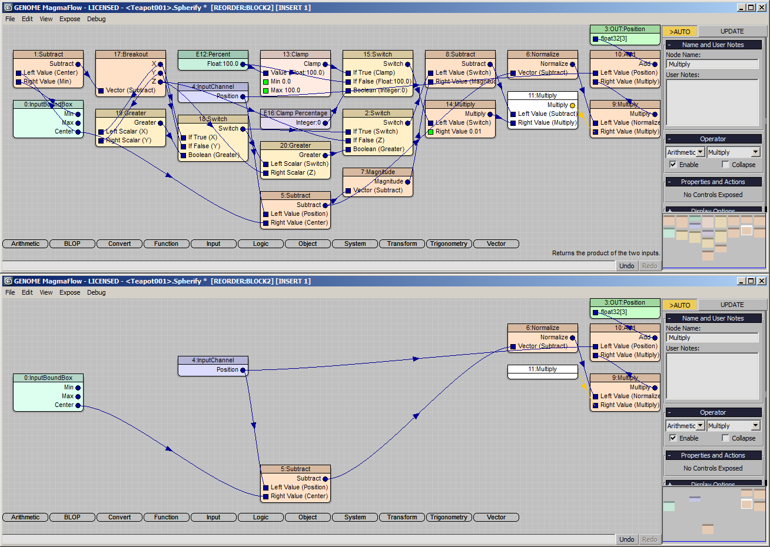
Task: Collapse Properties and Actions rollout, top window
Action: pos(713,182)
